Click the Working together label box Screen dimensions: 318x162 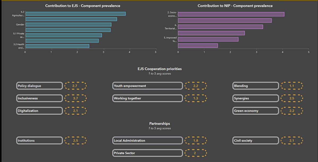click(148, 98)
